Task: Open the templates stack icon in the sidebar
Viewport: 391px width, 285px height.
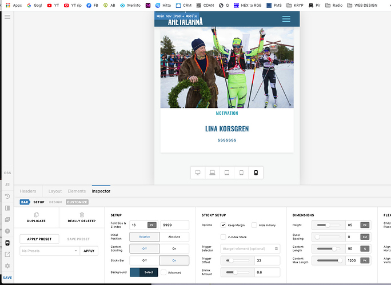Action: click(7, 219)
